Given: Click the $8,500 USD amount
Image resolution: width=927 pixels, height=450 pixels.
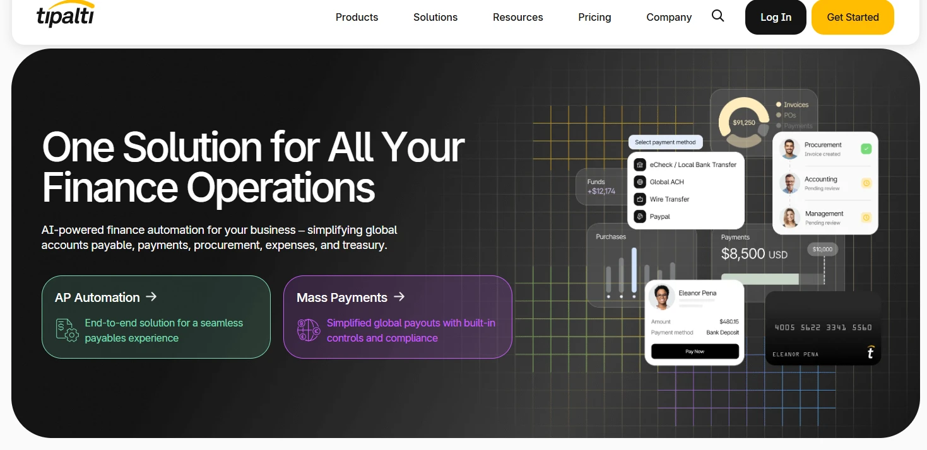Looking at the screenshot, I should (x=754, y=255).
